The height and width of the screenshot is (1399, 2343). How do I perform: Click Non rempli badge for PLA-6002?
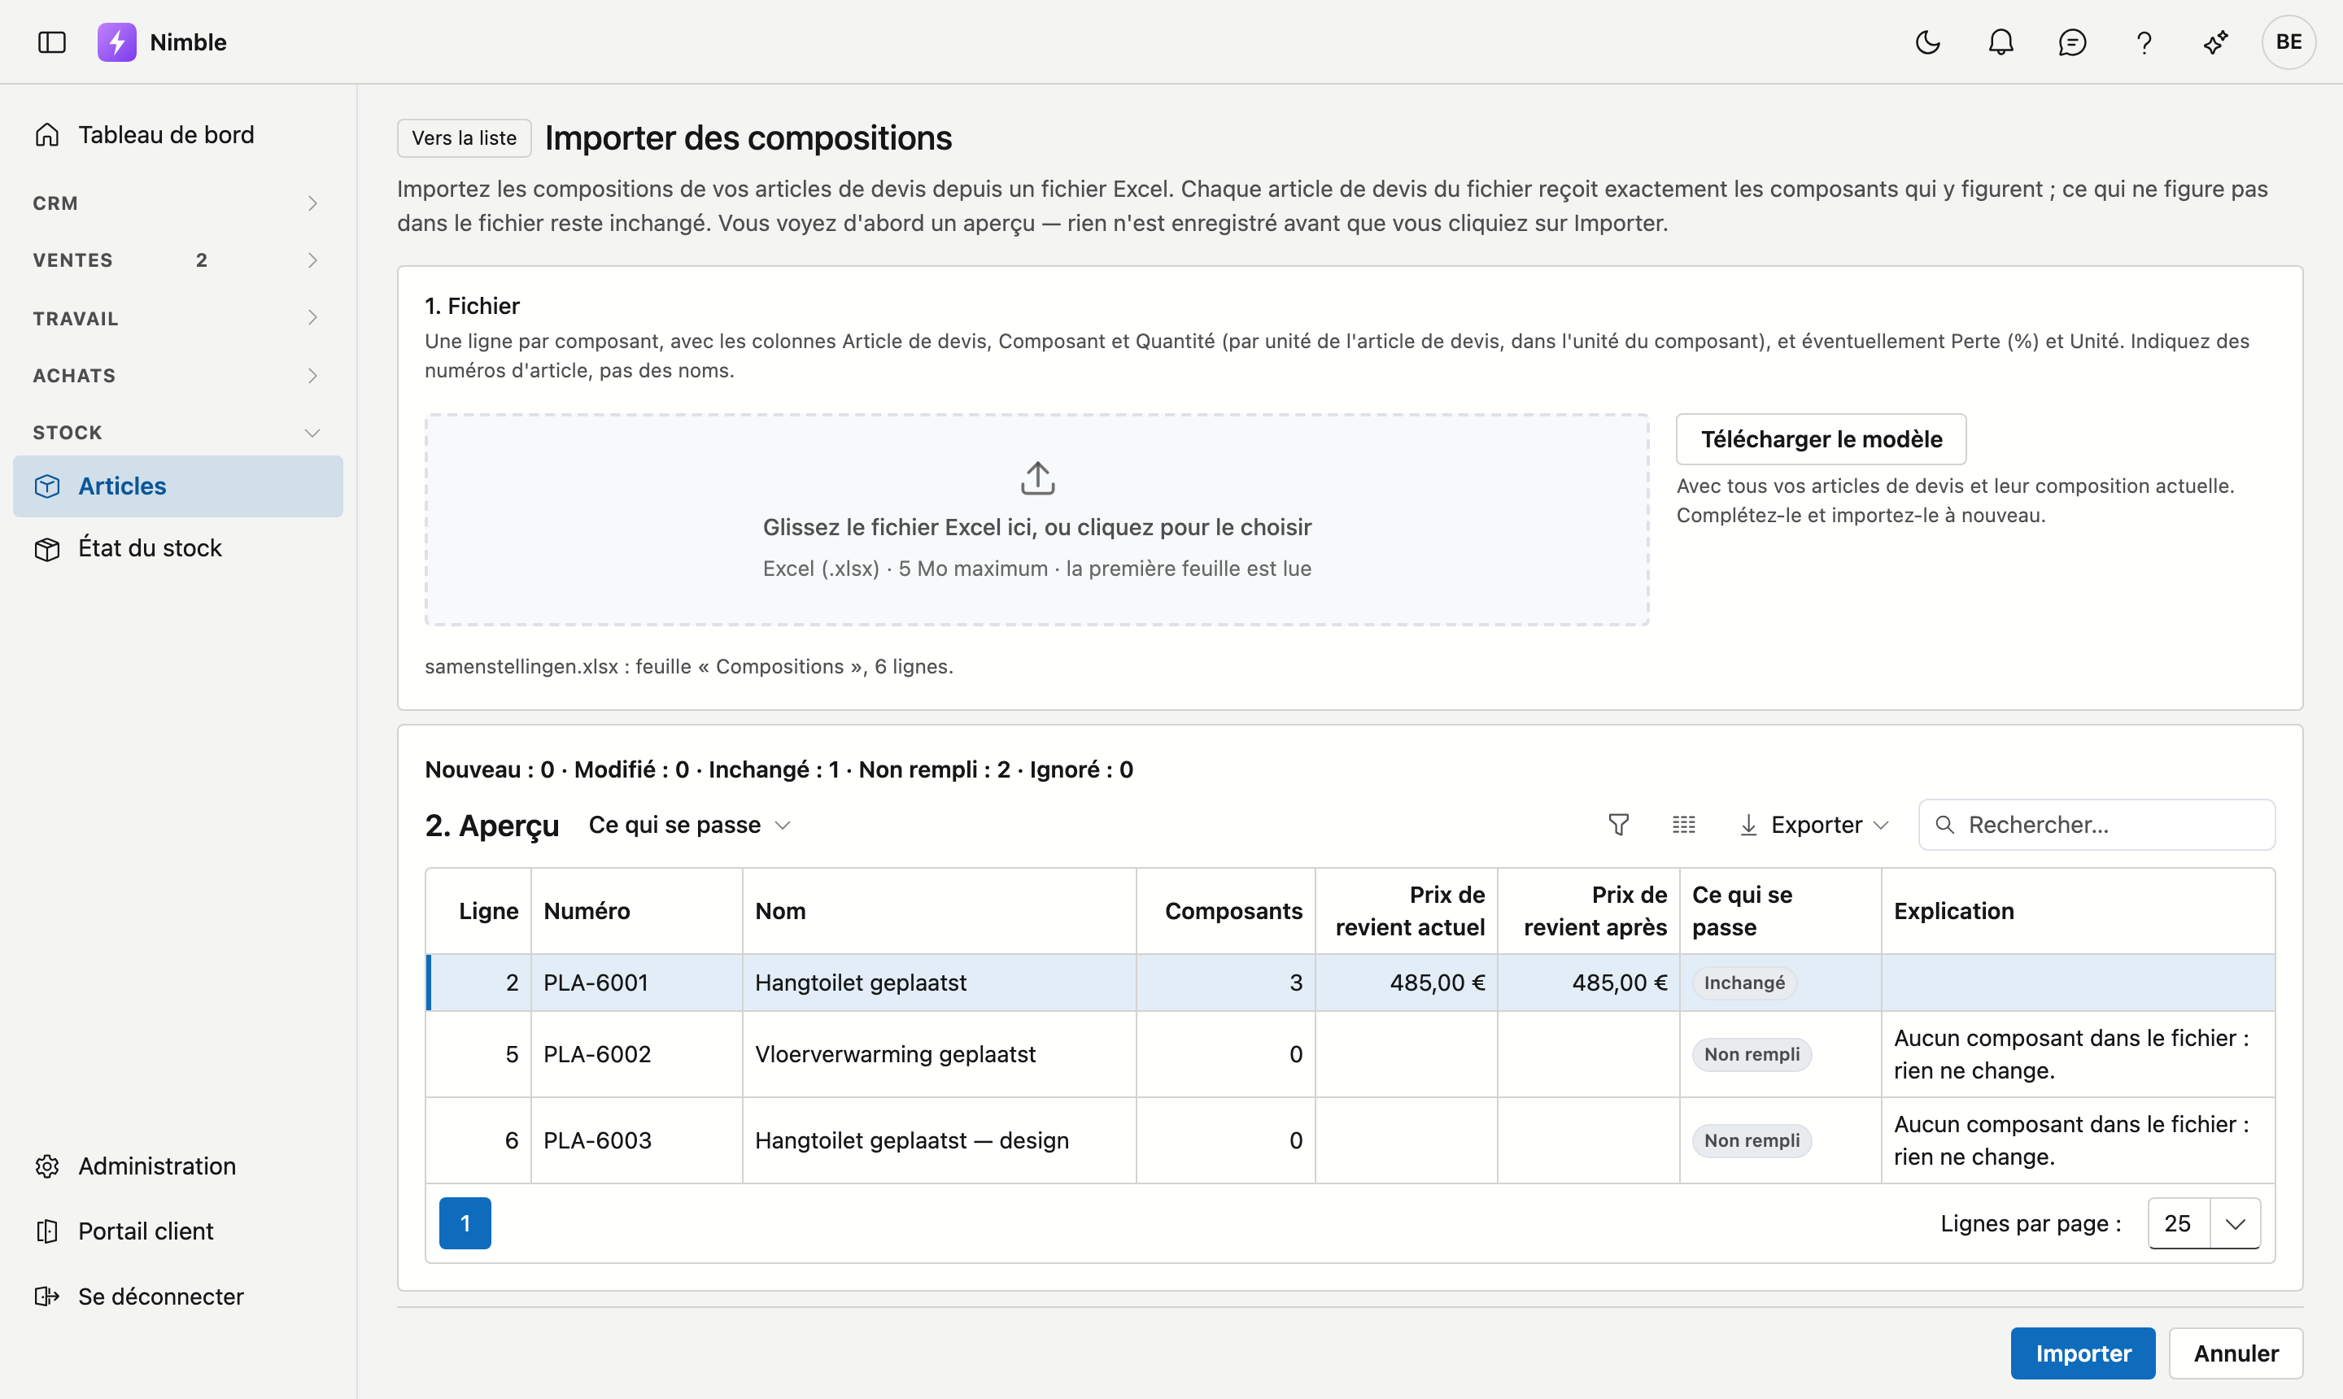pos(1752,1054)
